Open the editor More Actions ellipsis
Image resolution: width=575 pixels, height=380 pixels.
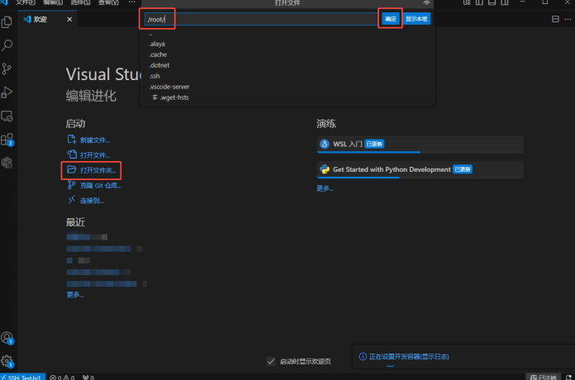(x=568, y=19)
